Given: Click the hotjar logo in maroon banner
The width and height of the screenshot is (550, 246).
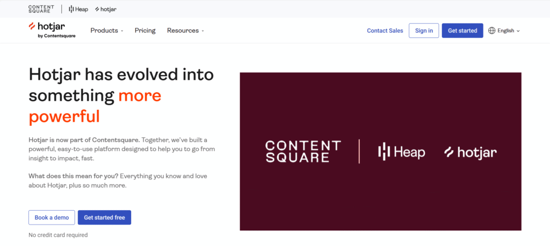Looking at the screenshot, I should pyautogui.click(x=470, y=153).
